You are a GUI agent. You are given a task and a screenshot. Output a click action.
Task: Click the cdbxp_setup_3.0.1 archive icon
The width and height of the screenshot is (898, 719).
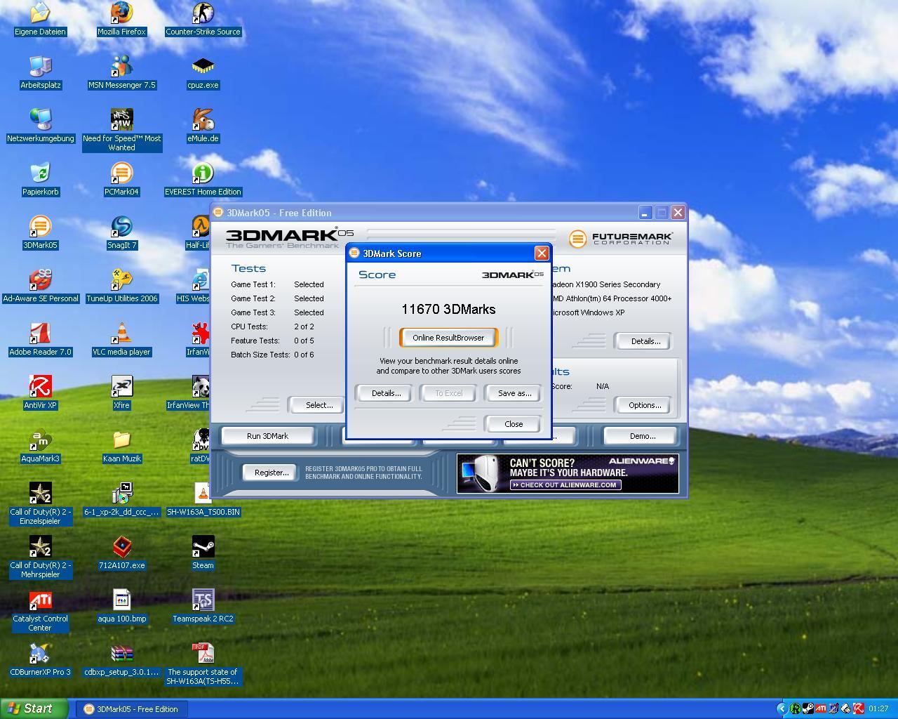[x=121, y=653]
